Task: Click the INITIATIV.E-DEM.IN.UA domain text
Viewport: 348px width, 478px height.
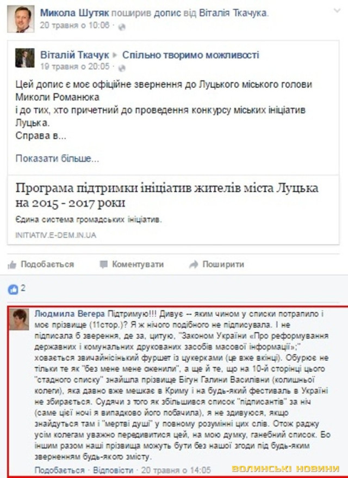Action: 55,235
